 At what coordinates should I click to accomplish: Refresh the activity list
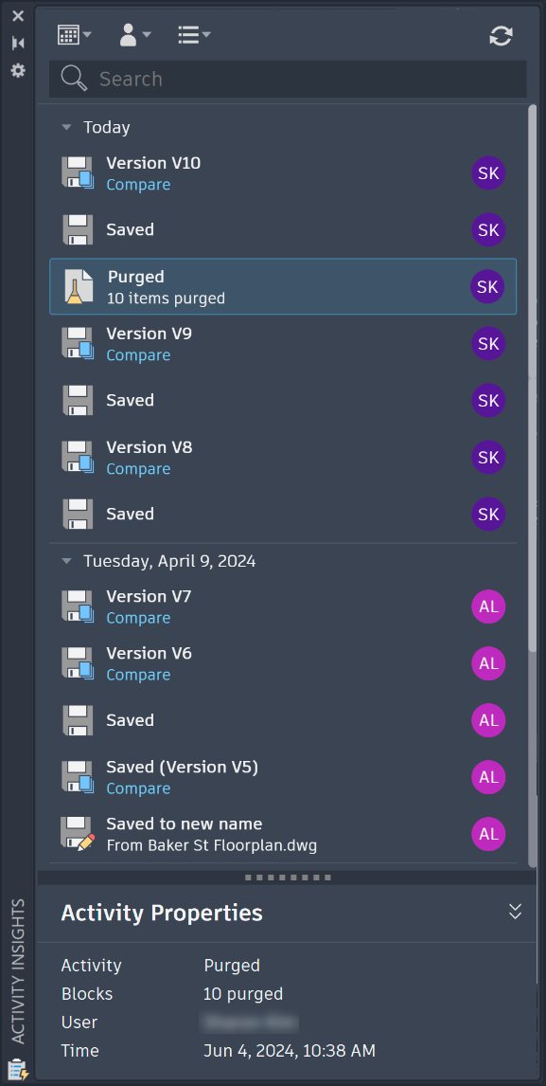pyautogui.click(x=501, y=36)
